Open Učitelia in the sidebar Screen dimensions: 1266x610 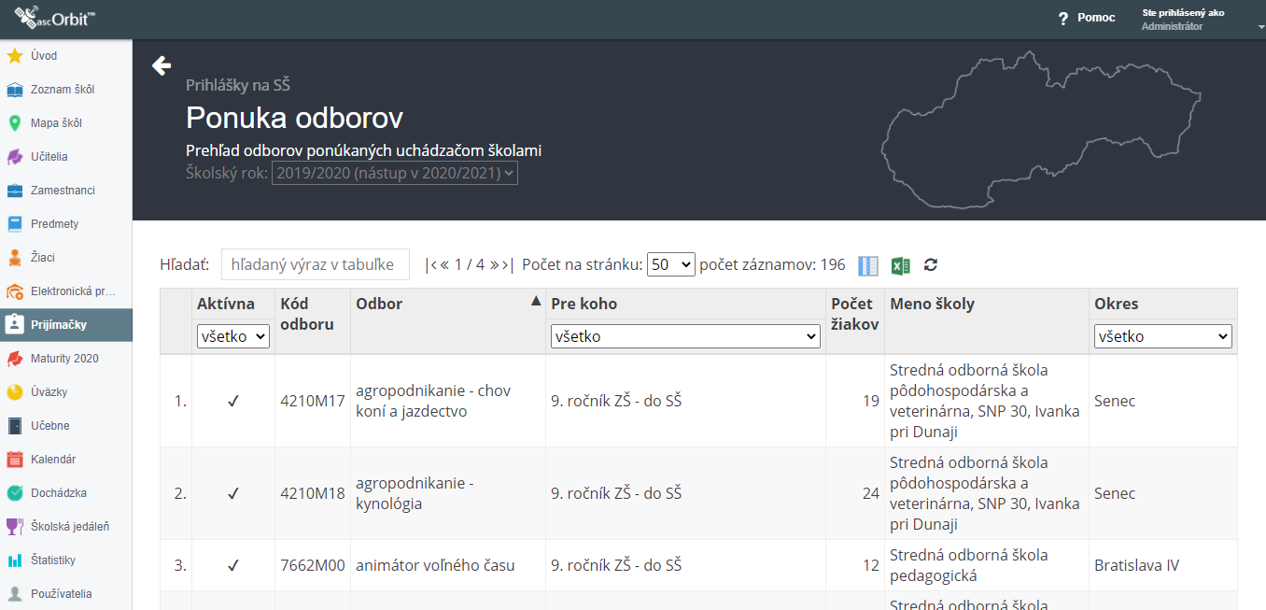click(49, 157)
